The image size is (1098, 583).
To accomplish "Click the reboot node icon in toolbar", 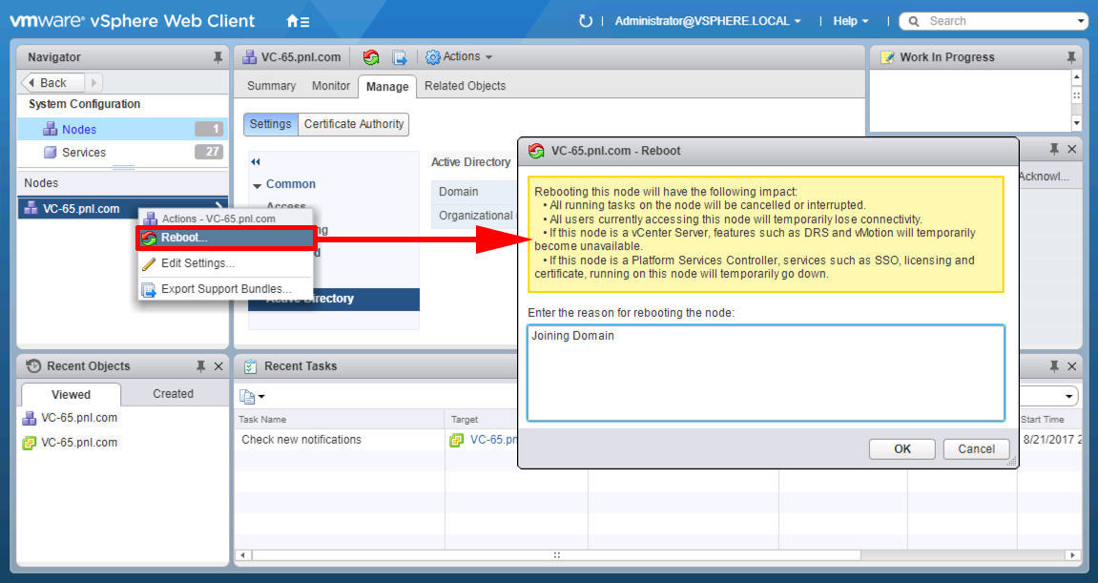I will point(371,56).
